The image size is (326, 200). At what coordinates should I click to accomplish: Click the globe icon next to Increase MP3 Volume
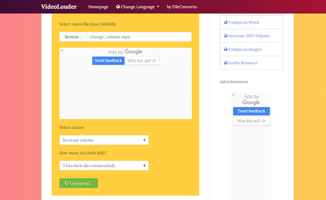(x=225, y=36)
